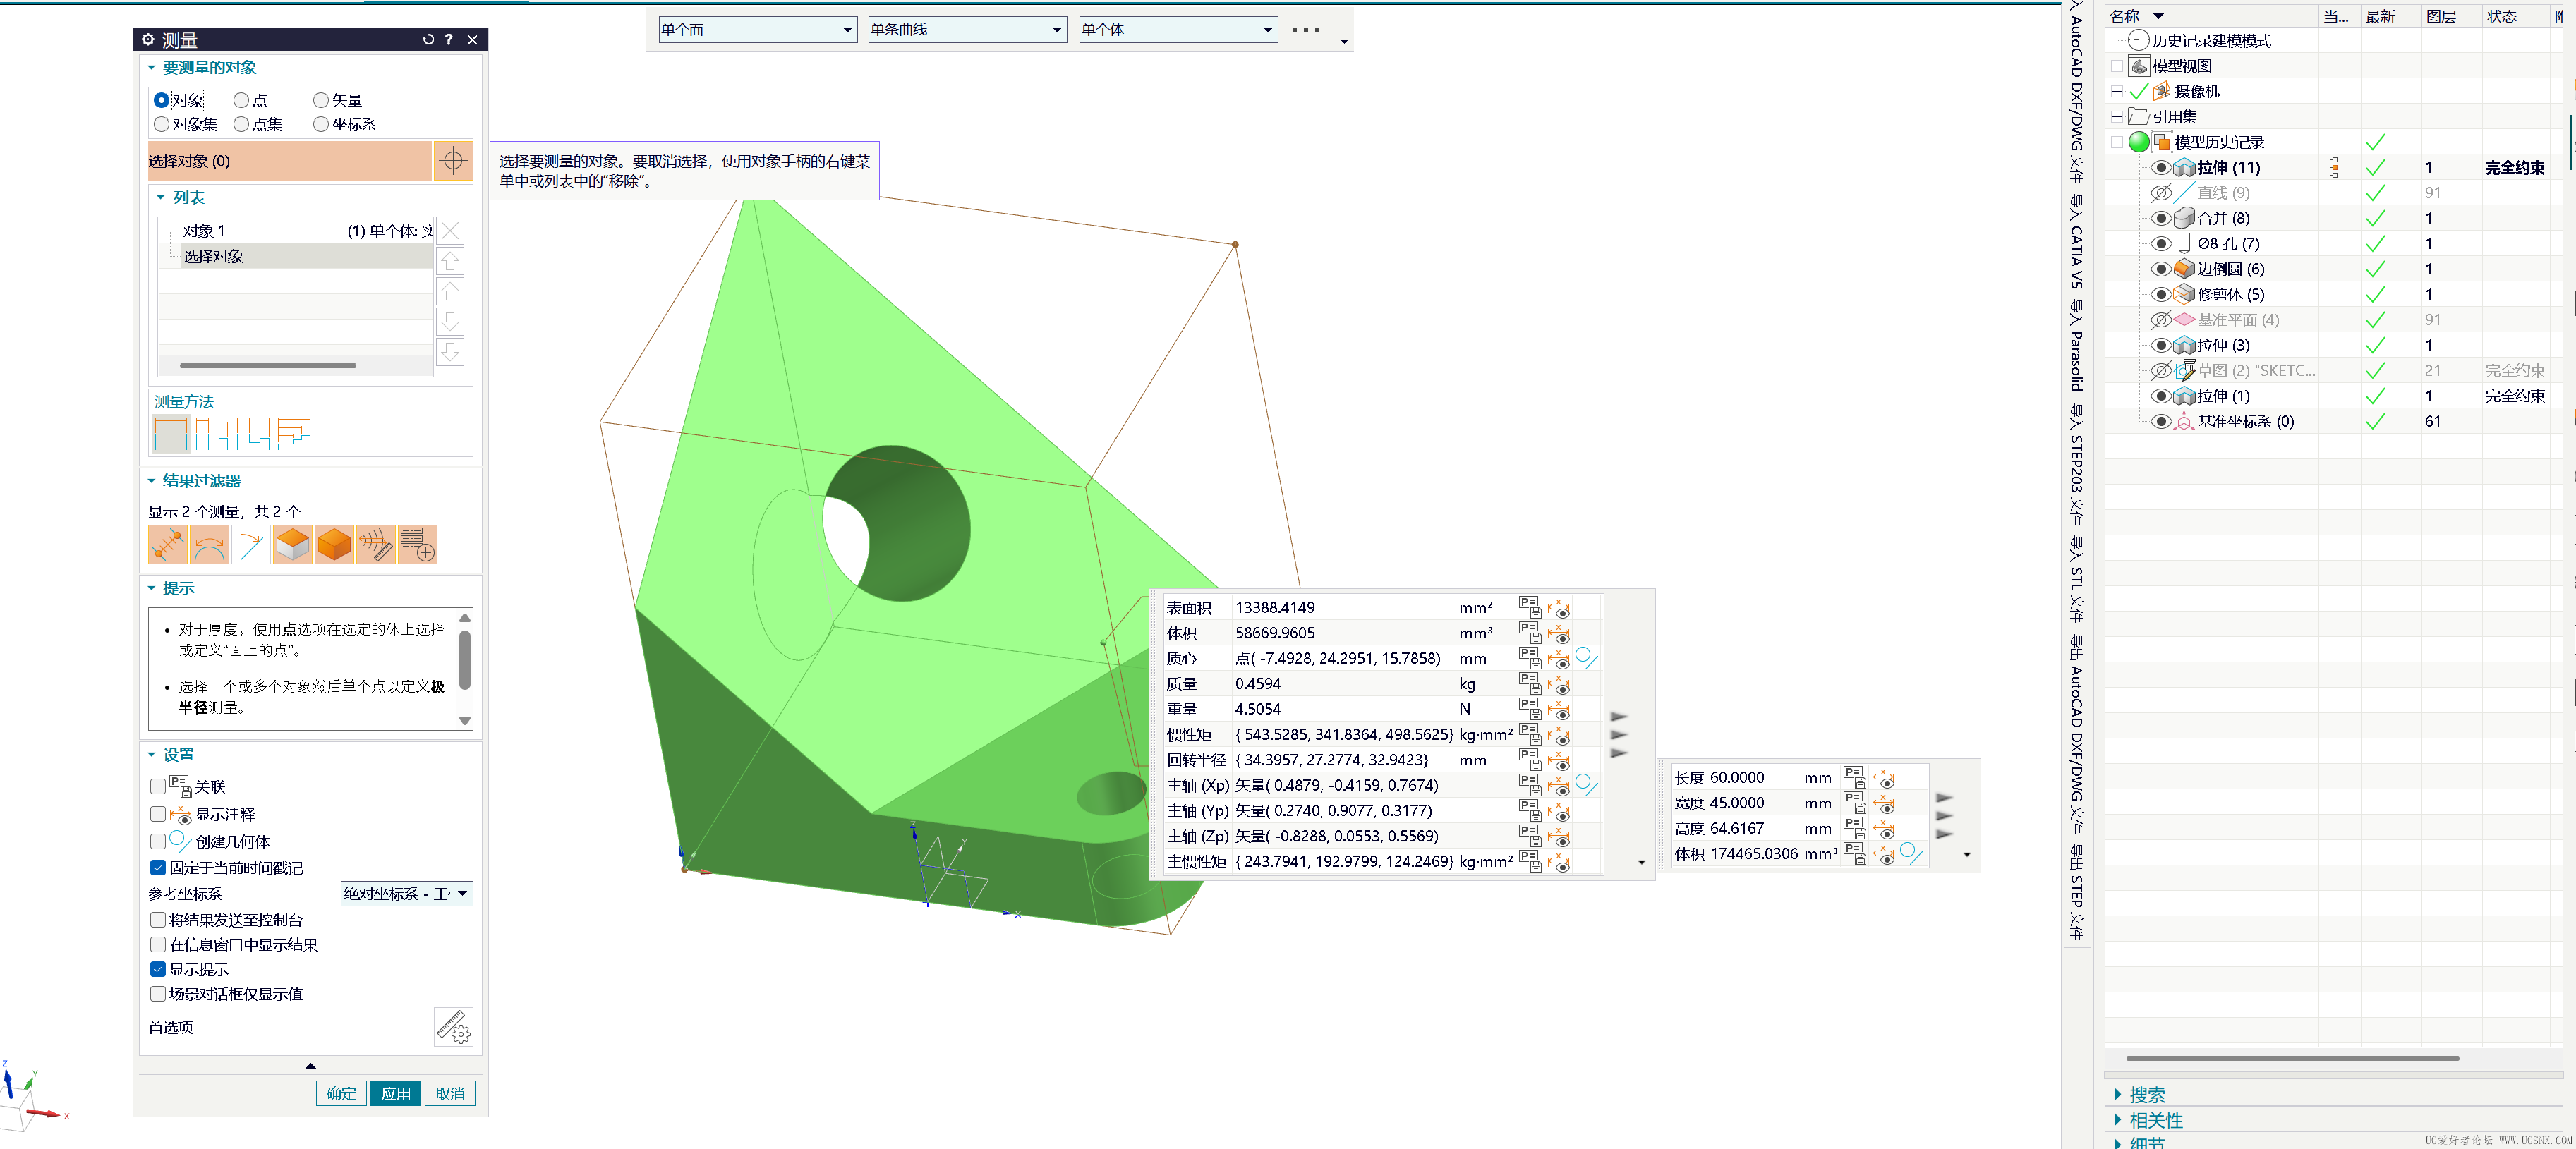The image size is (2576, 1149).
Task: Open 导出 AutoCAD DXF/DWG 文件 tab
Action: tap(2076, 735)
